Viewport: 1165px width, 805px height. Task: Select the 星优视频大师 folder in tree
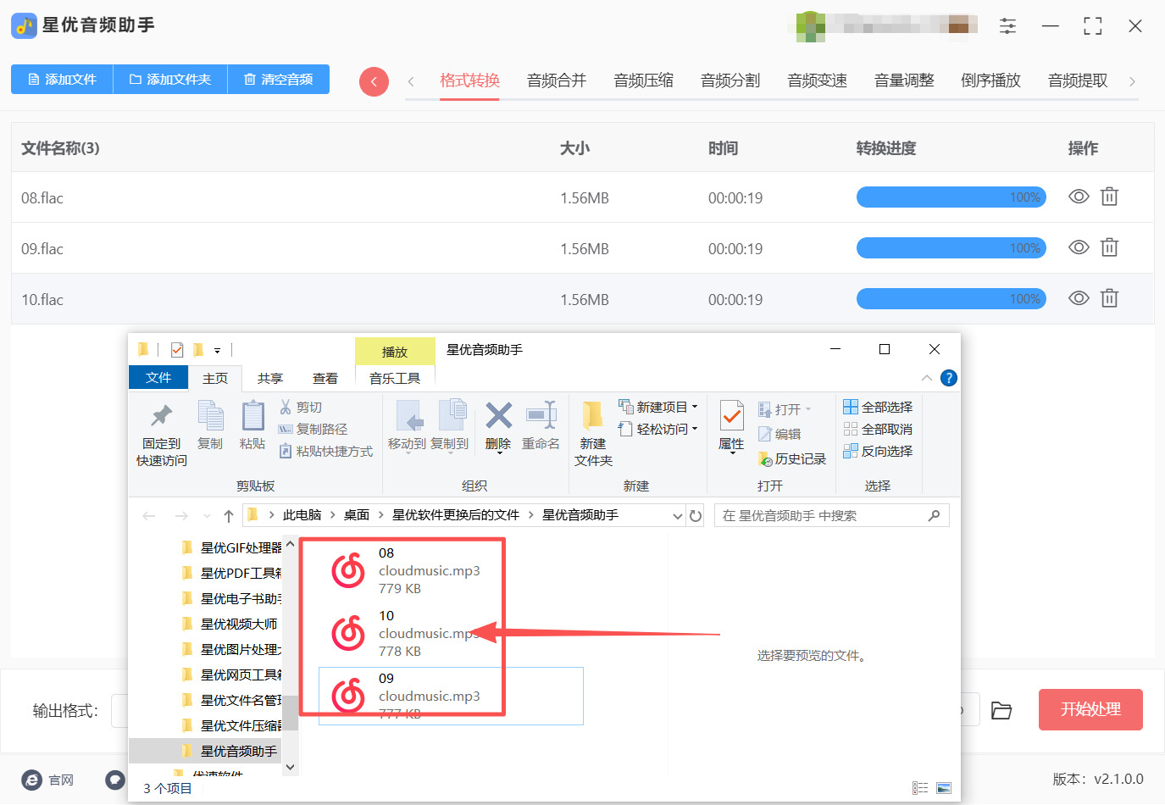[x=230, y=624]
